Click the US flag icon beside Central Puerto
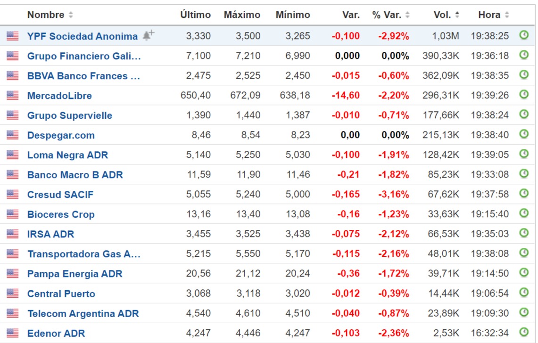The image size is (538, 343). [13, 294]
